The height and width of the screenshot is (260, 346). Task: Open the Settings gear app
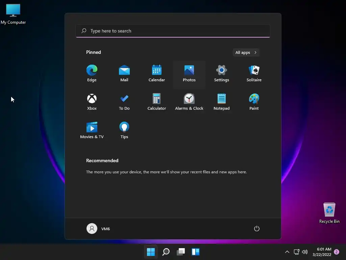click(x=222, y=74)
